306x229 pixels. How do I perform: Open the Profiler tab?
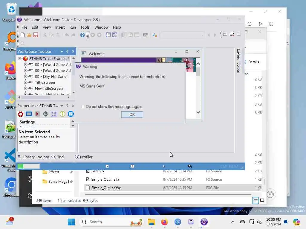click(84, 157)
